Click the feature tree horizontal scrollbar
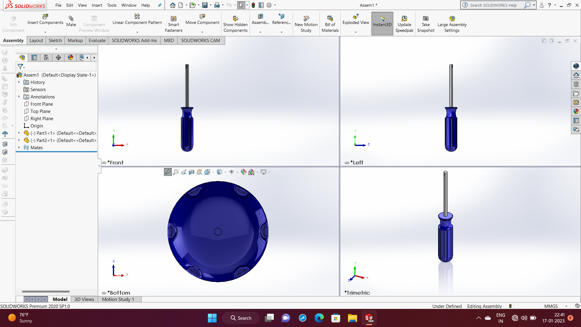 coord(46,292)
